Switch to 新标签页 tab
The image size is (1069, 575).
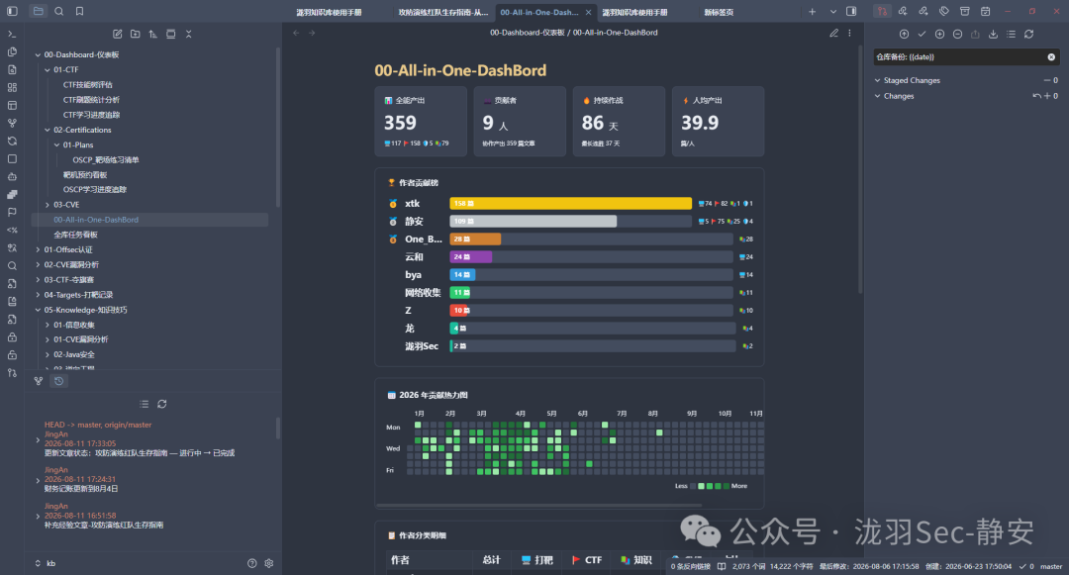point(719,12)
